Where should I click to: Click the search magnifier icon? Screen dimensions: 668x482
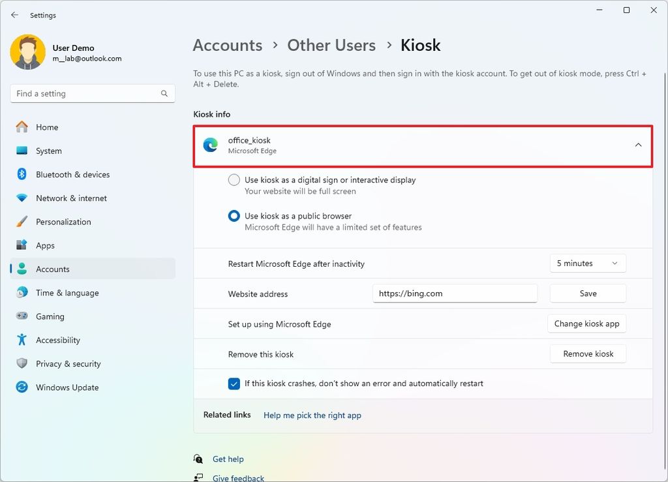tap(164, 93)
